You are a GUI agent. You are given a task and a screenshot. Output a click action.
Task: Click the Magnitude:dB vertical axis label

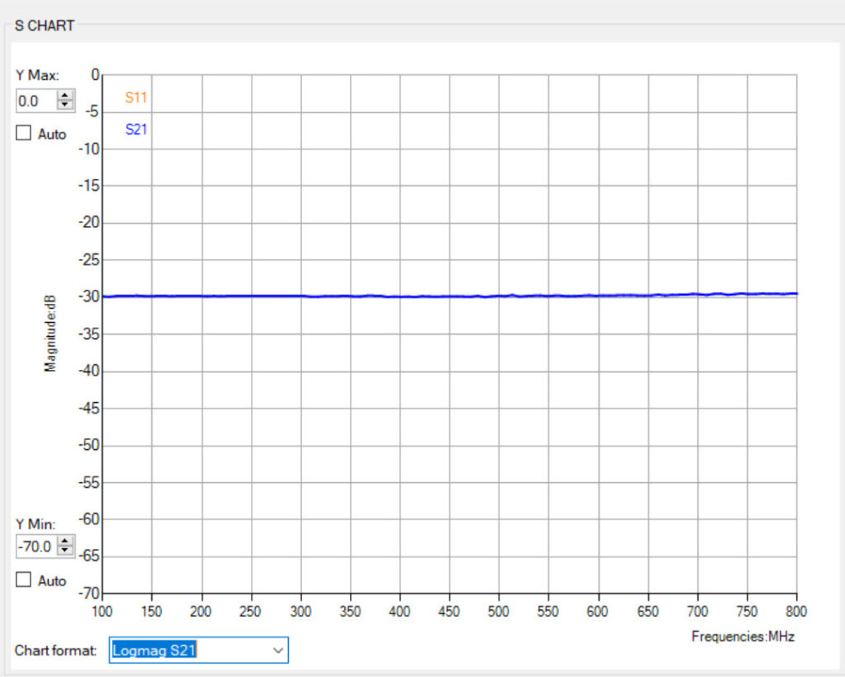50,333
